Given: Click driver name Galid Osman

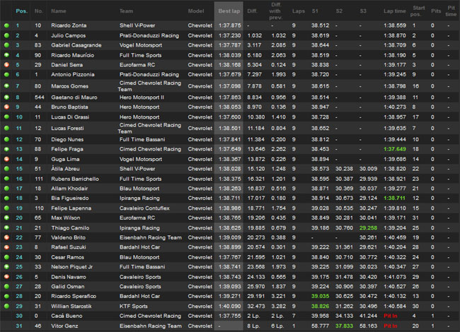Looking at the screenshot, I should pos(67,286).
